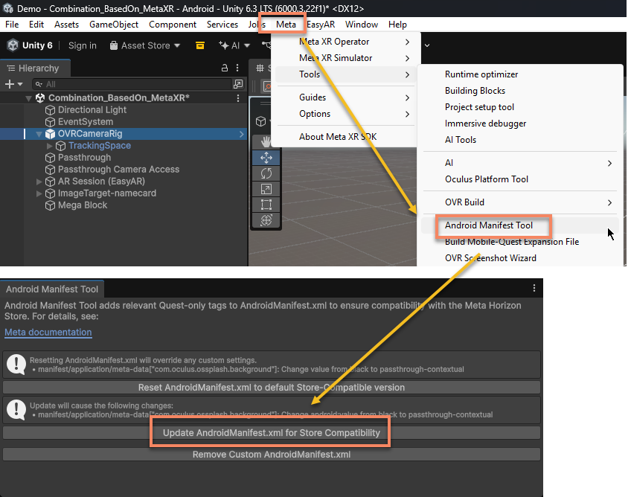Screen dimensions: 631x497
Task: Open the Services menu
Action: [222, 25]
